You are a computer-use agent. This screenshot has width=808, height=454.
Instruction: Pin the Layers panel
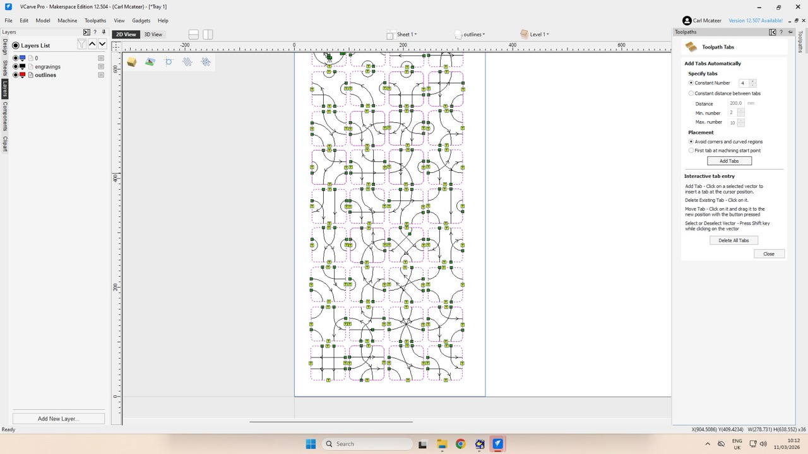(104, 32)
